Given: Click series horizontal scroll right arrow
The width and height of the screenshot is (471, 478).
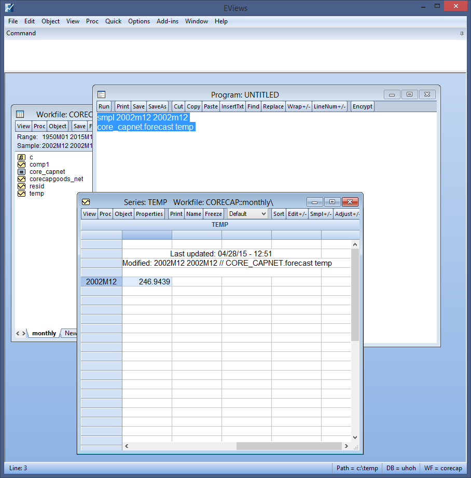Looking at the screenshot, I should pos(347,446).
